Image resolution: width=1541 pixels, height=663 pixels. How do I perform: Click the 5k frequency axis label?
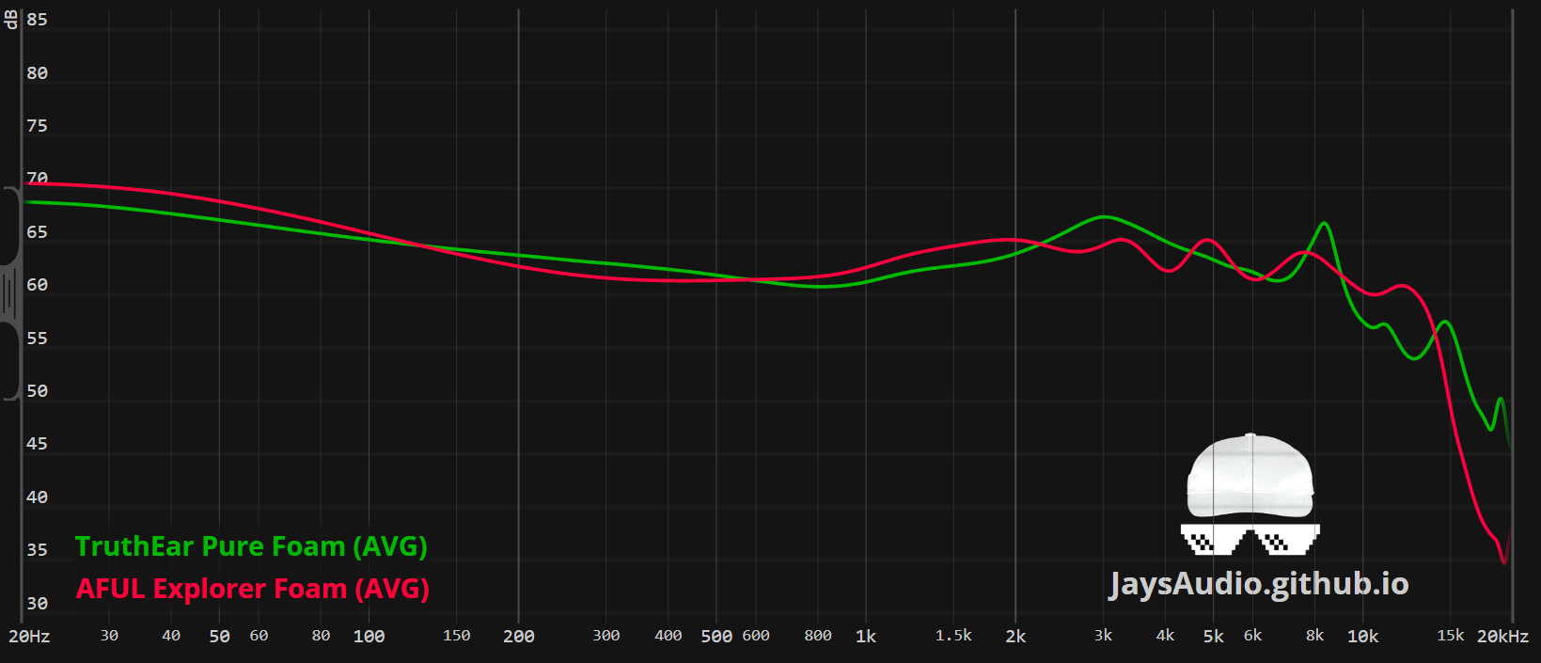tap(1214, 637)
